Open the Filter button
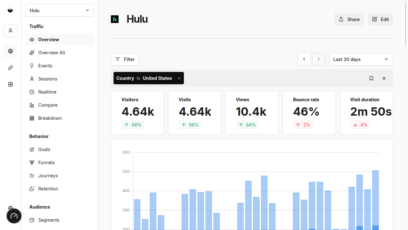Screen dimensions: 408x230 (125, 59)
